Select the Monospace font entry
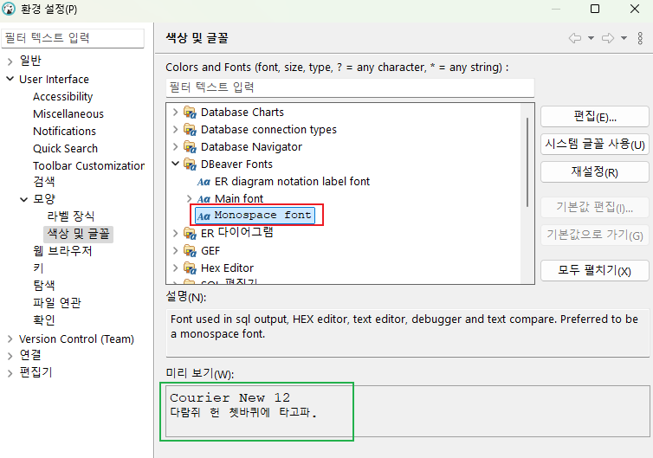The height and width of the screenshot is (458, 653). pos(255,216)
